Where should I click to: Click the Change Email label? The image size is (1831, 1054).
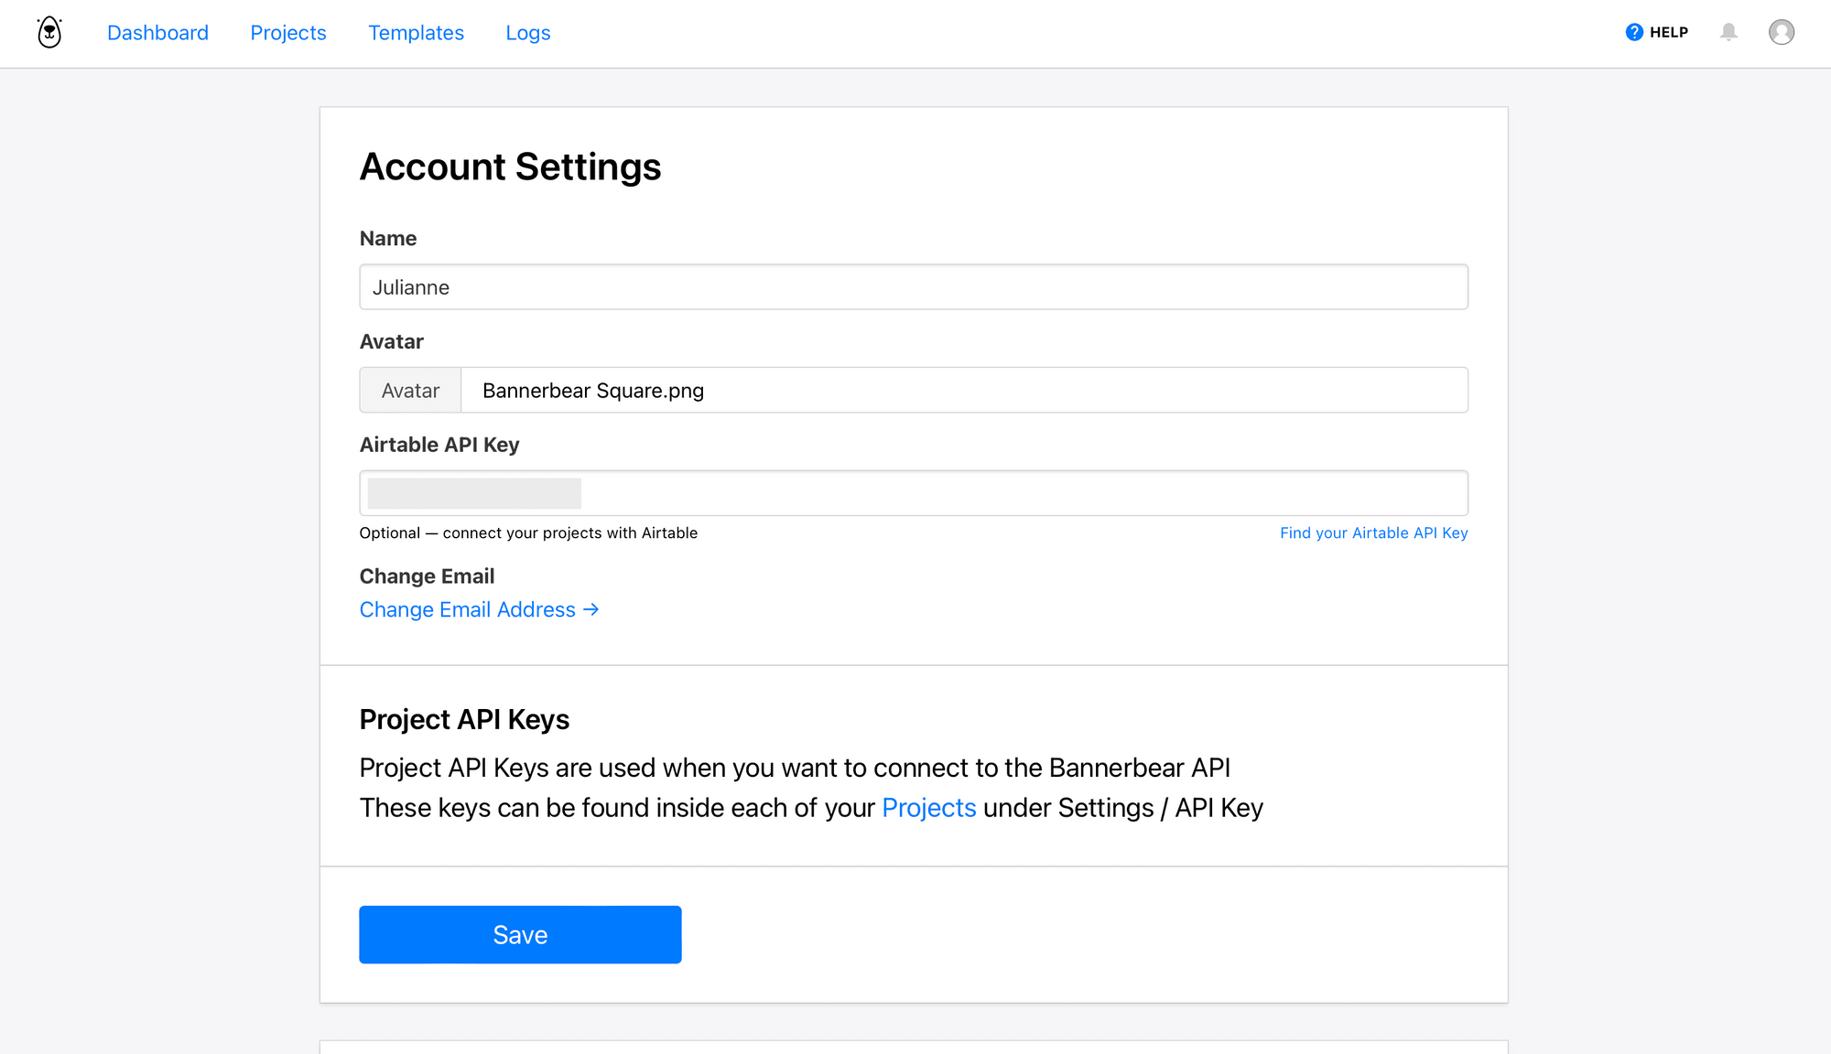tap(427, 576)
